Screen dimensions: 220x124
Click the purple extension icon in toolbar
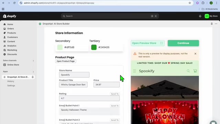(x=197, y=3)
